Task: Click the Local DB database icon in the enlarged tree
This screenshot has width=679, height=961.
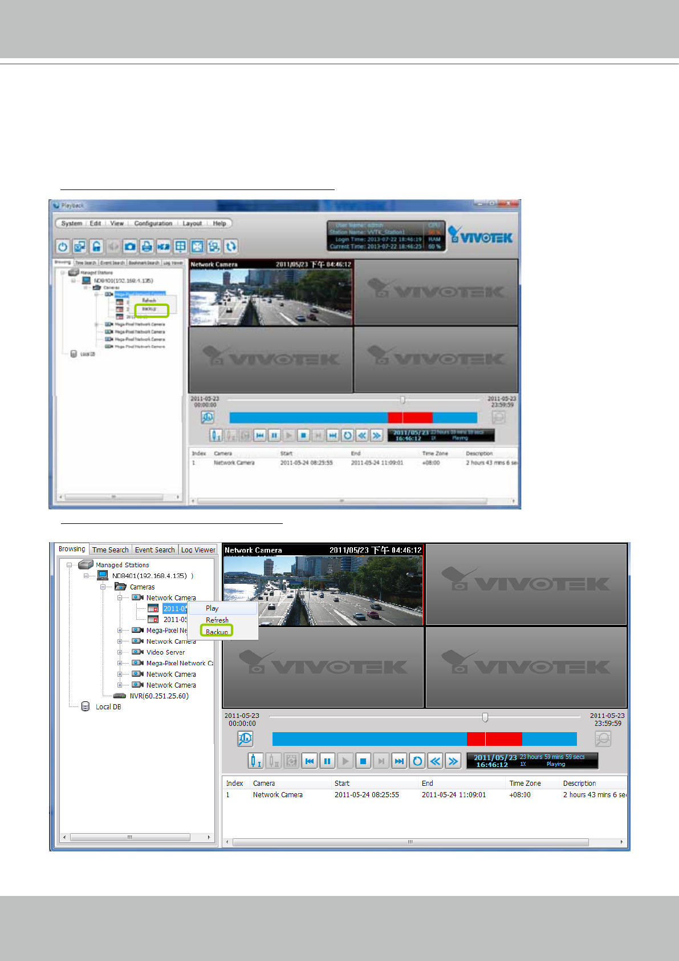Action: click(x=86, y=706)
